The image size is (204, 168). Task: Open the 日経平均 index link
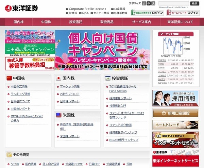162,60
